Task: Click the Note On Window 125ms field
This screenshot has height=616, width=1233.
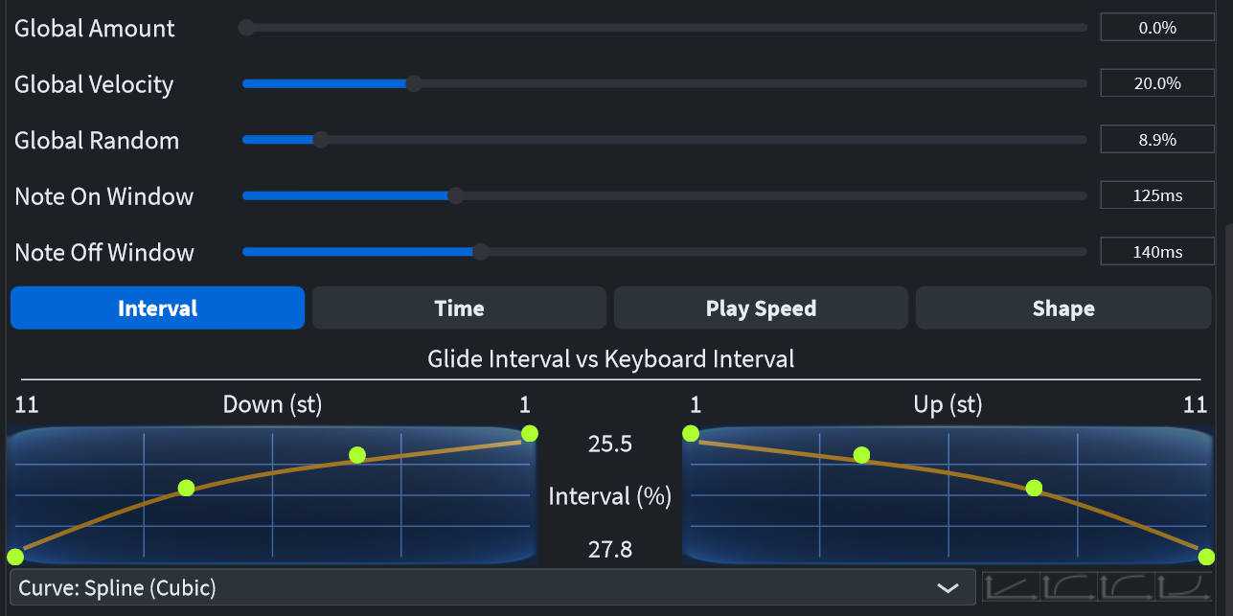Action: 1156,195
